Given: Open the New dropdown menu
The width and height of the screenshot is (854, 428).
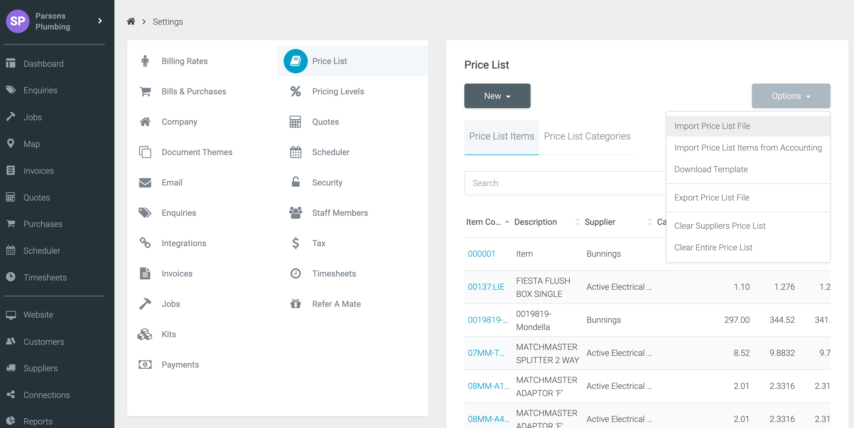Looking at the screenshot, I should tap(497, 96).
